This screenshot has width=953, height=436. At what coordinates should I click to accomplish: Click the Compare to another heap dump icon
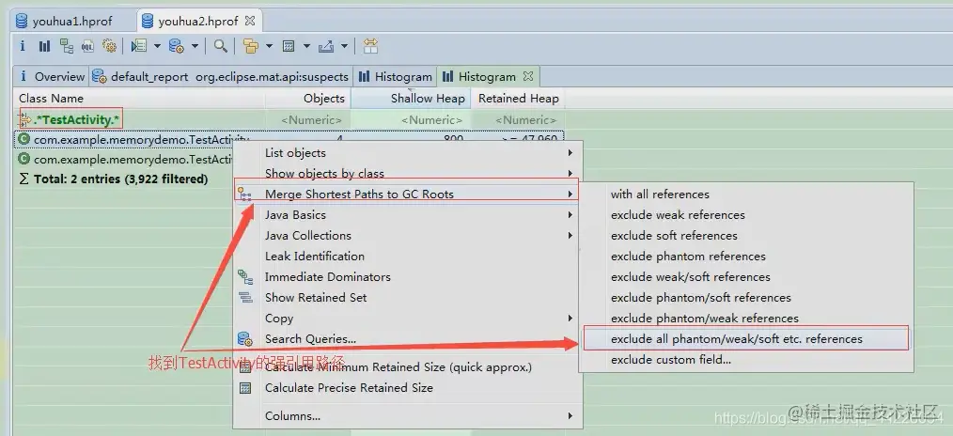[x=370, y=45]
